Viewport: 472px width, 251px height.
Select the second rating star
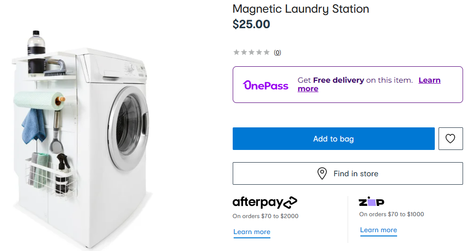pyautogui.click(x=244, y=52)
